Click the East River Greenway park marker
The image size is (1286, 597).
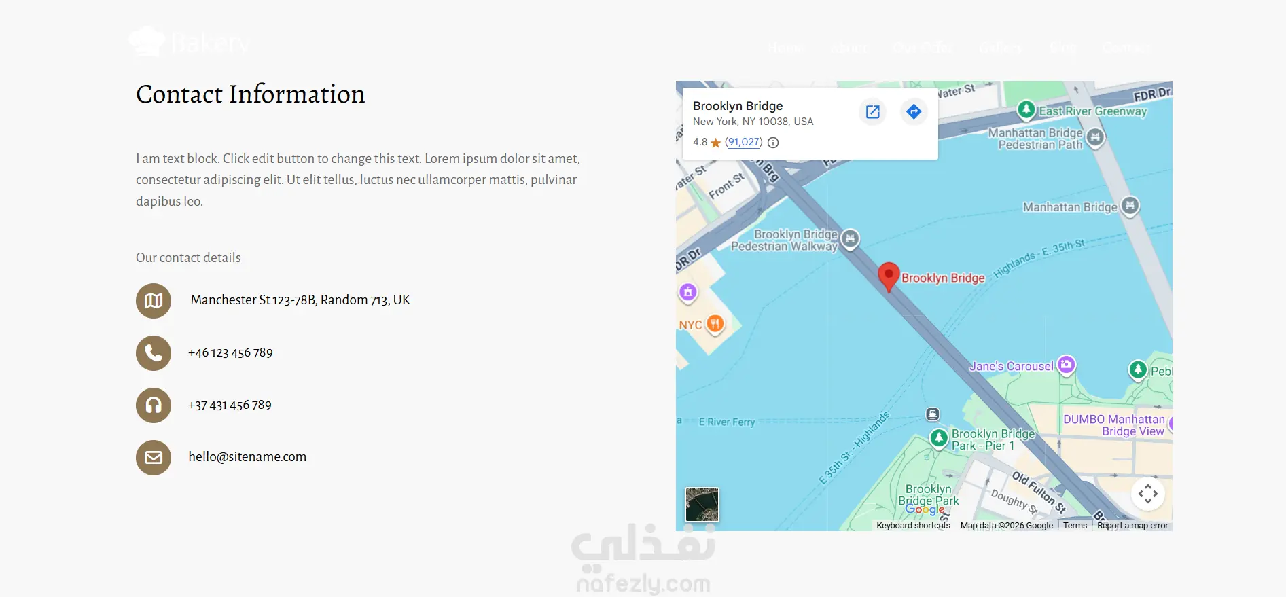(1026, 109)
